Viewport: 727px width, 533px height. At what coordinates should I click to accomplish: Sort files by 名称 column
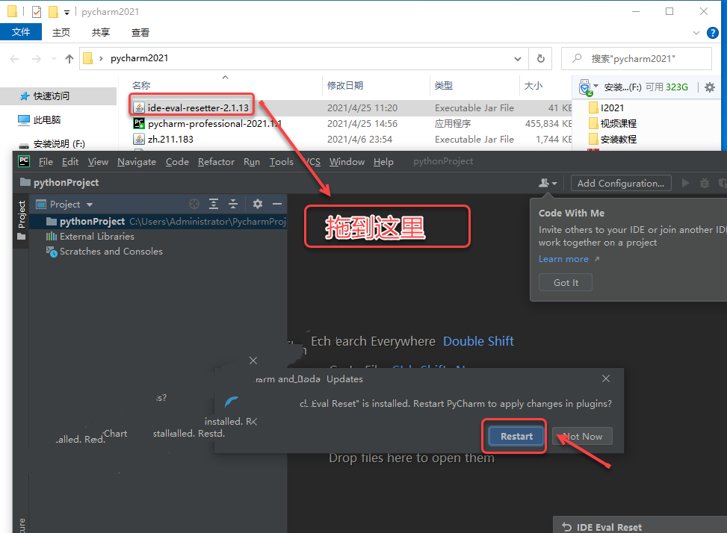(x=141, y=86)
